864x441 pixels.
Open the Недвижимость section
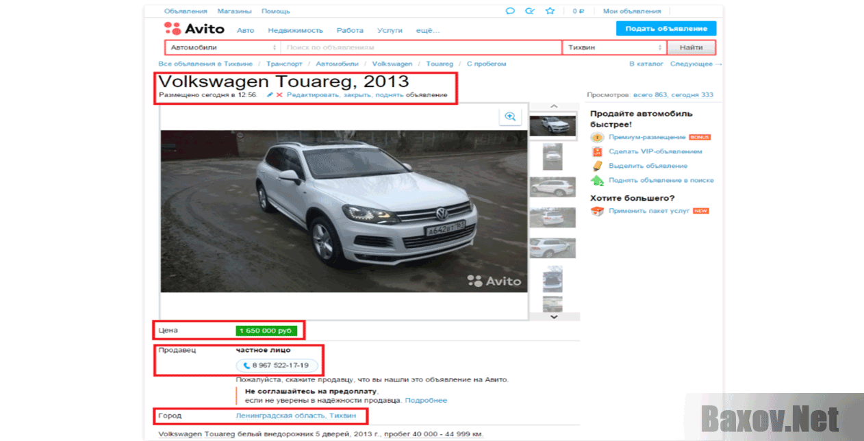point(295,31)
